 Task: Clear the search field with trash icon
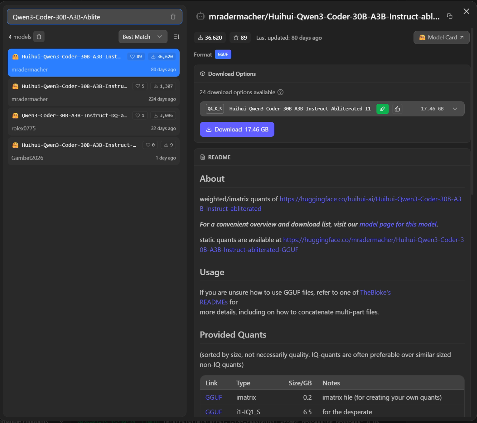[173, 17]
